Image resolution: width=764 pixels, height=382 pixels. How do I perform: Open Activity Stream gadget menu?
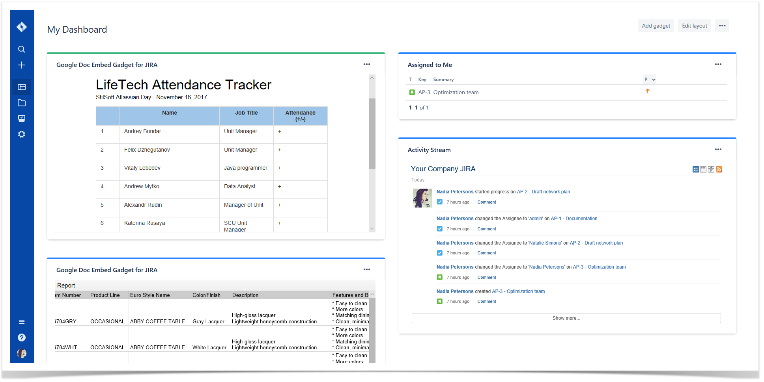pos(718,149)
